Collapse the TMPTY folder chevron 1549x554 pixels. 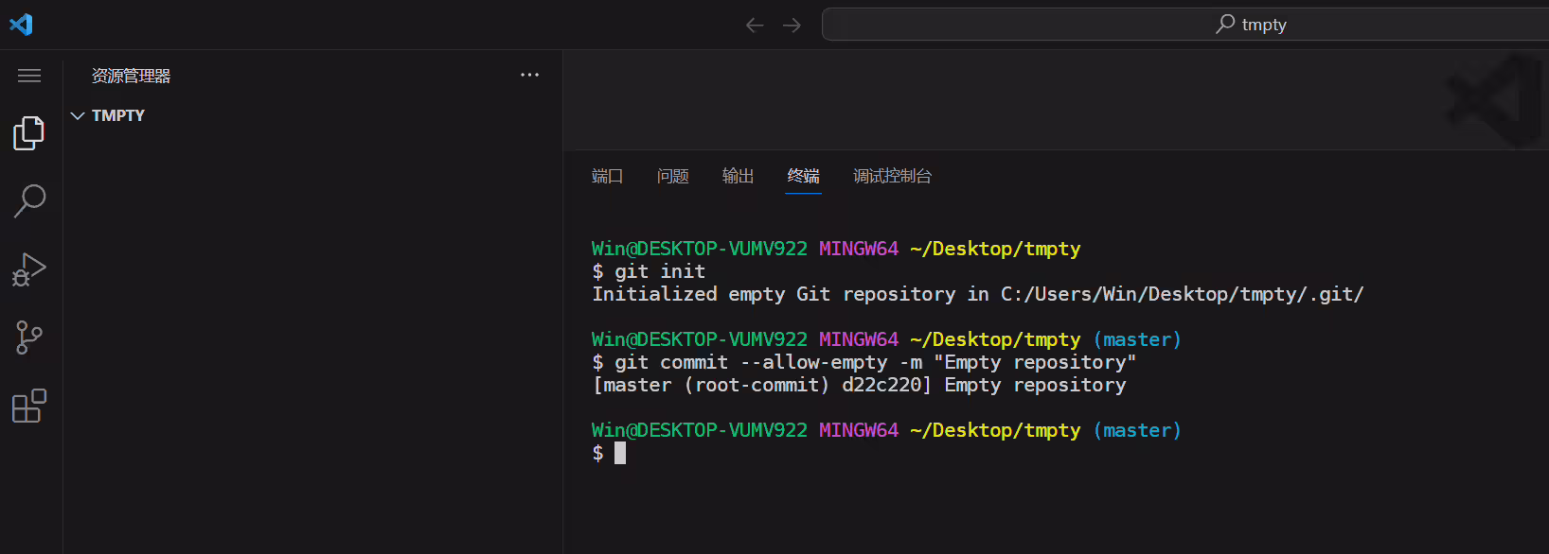(x=78, y=115)
